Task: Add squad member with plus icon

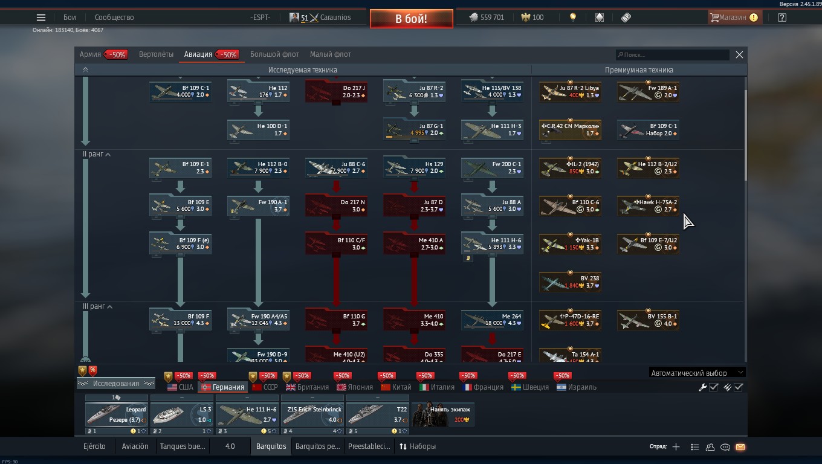Action: point(676,447)
